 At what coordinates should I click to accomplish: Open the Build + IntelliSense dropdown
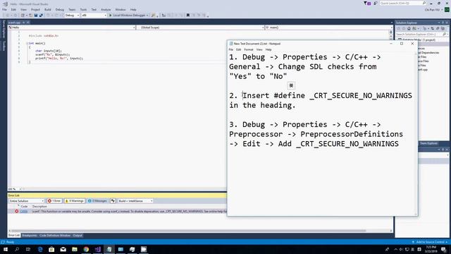[x=135, y=200]
